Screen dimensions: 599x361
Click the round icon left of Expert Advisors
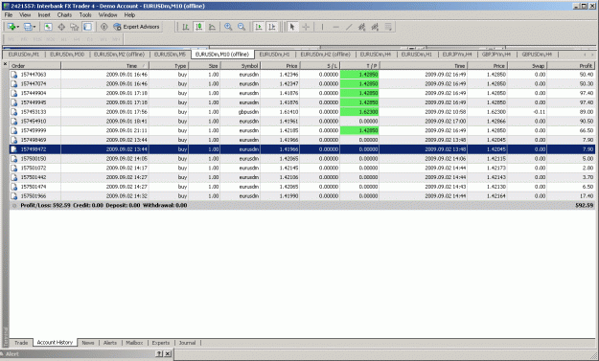click(x=104, y=27)
